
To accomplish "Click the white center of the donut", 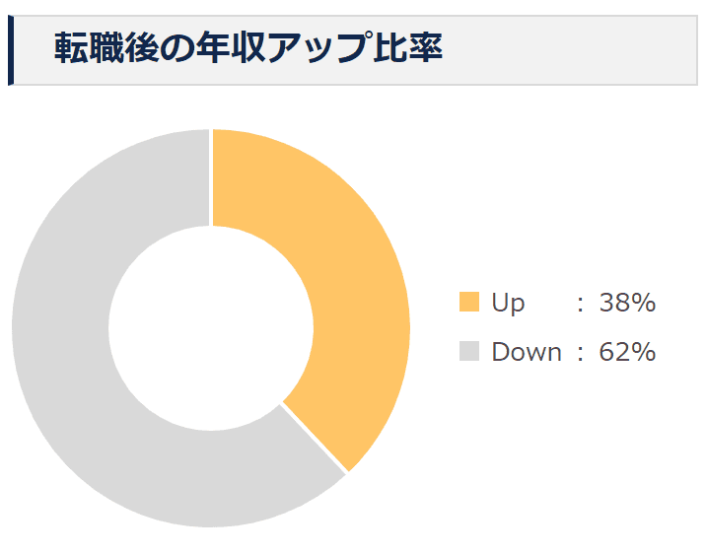I will pos(210,328).
